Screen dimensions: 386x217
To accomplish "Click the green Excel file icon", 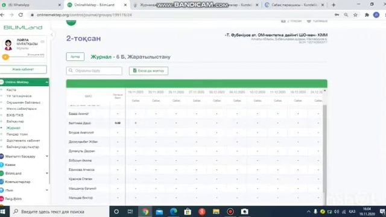I will coord(134,71).
